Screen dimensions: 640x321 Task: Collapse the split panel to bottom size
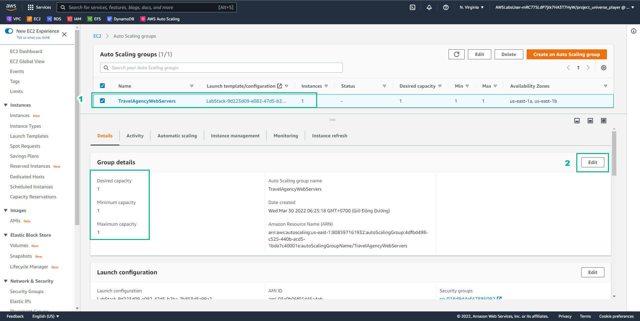577,121
